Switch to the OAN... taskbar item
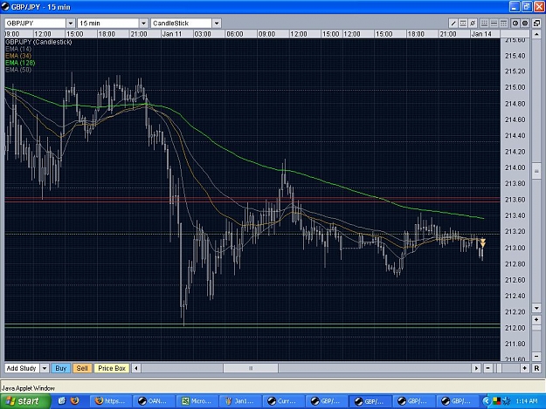Screen dimensions: 546x409 (x=154, y=401)
